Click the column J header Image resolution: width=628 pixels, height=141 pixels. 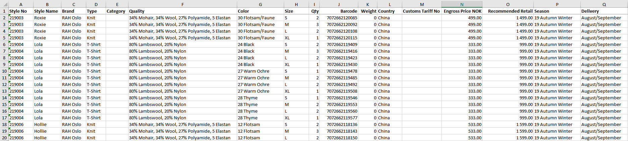[338, 4]
